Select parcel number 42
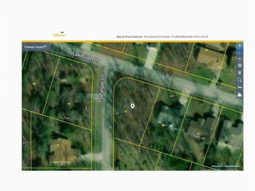 pyautogui.click(x=69, y=103)
